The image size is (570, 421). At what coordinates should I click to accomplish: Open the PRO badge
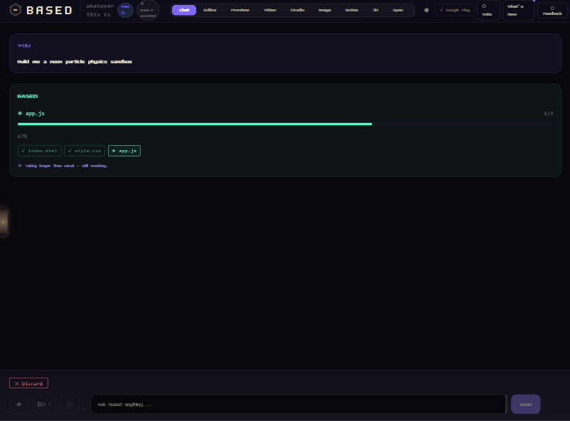125,10
